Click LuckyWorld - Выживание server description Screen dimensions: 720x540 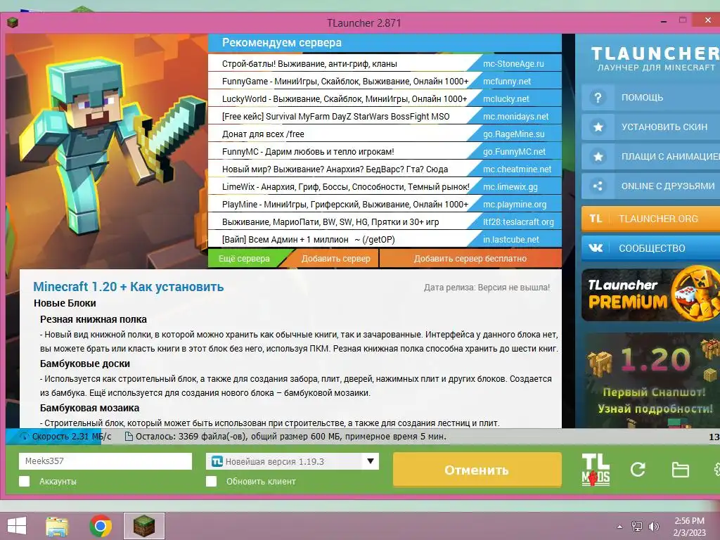(345, 98)
